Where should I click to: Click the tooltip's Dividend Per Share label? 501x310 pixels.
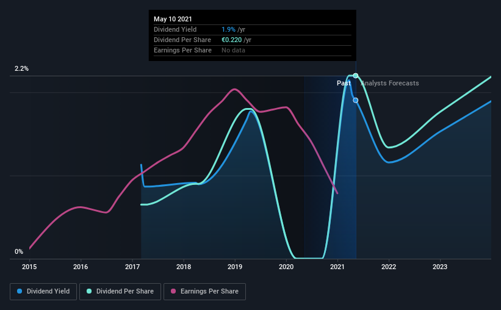(182, 40)
